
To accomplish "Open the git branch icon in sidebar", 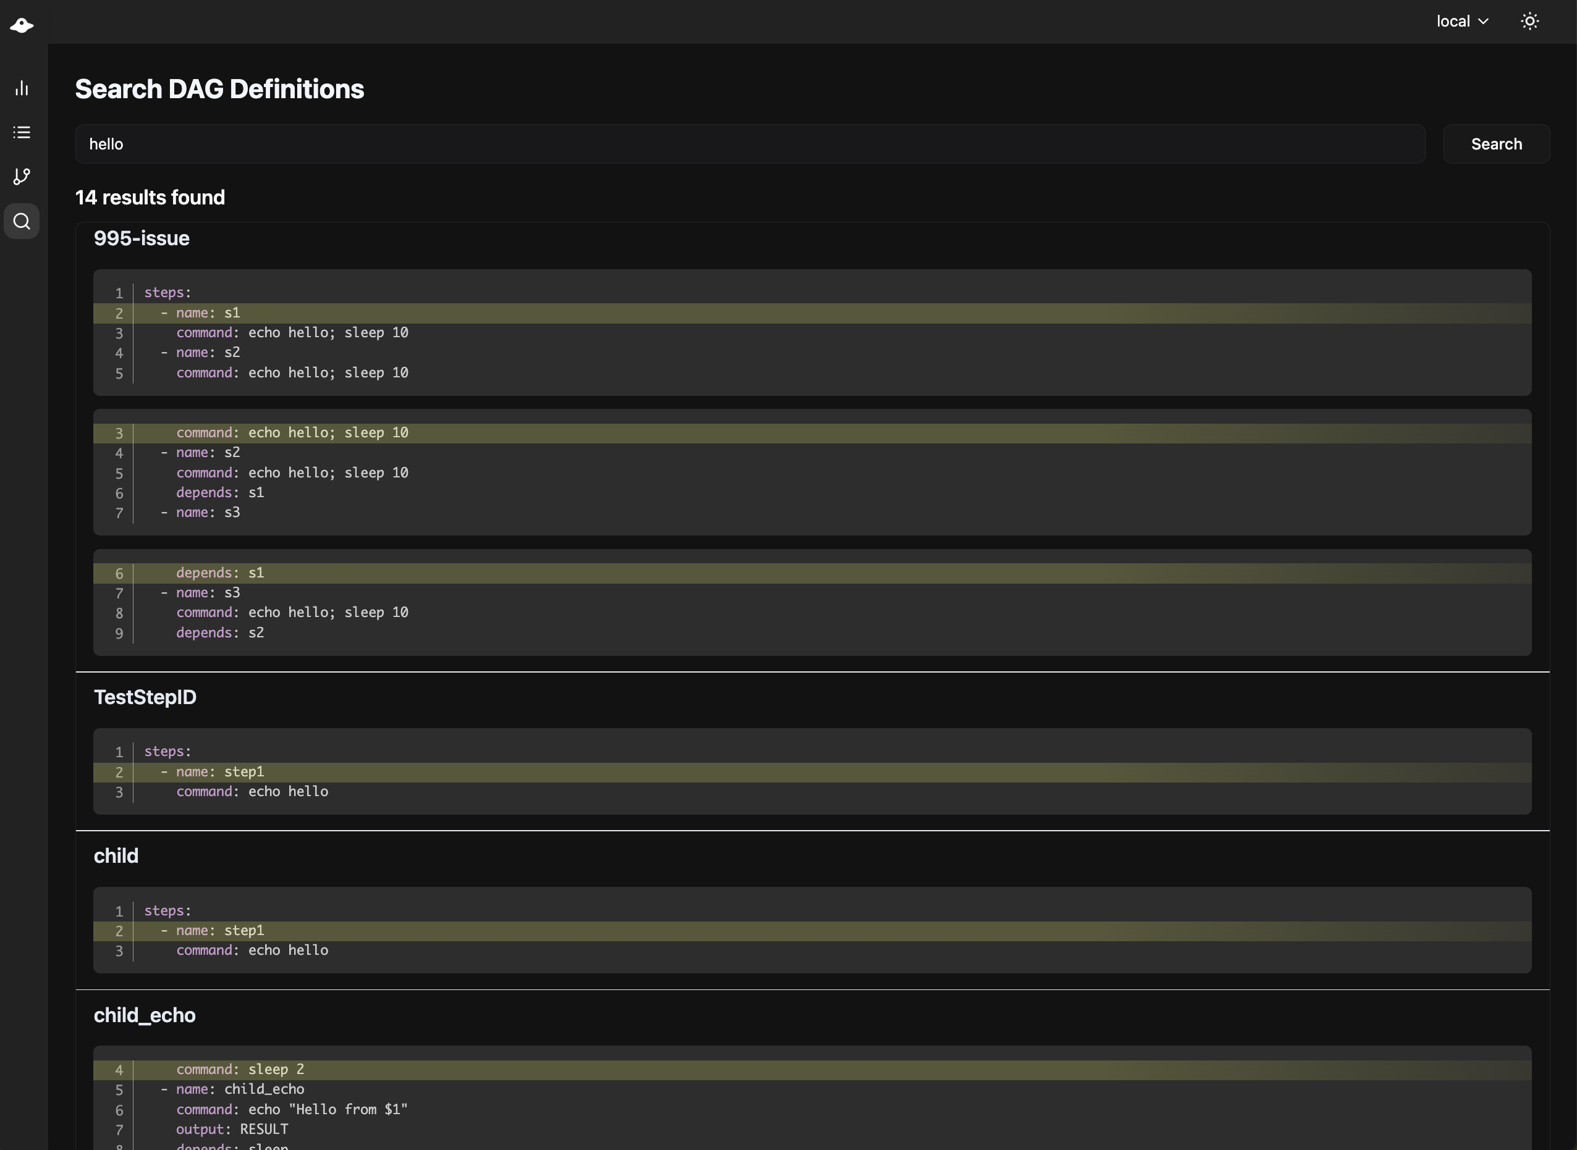I will click(22, 176).
